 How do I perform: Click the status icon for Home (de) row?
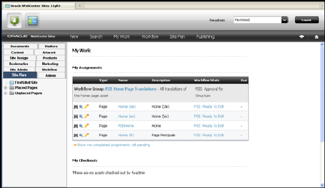click(76, 106)
